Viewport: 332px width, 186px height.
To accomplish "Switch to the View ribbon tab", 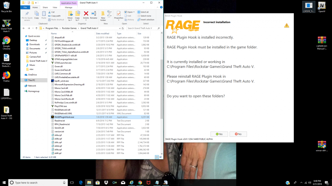I will pyautogui.click(x=55, y=7).
